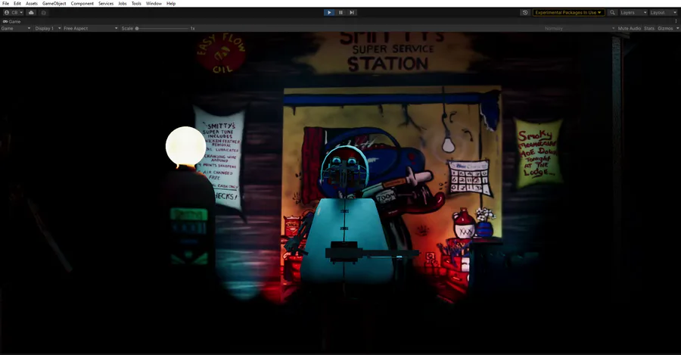The height and width of the screenshot is (355, 681).
Task: Click the glowing gas pump globe
Action: point(186,146)
